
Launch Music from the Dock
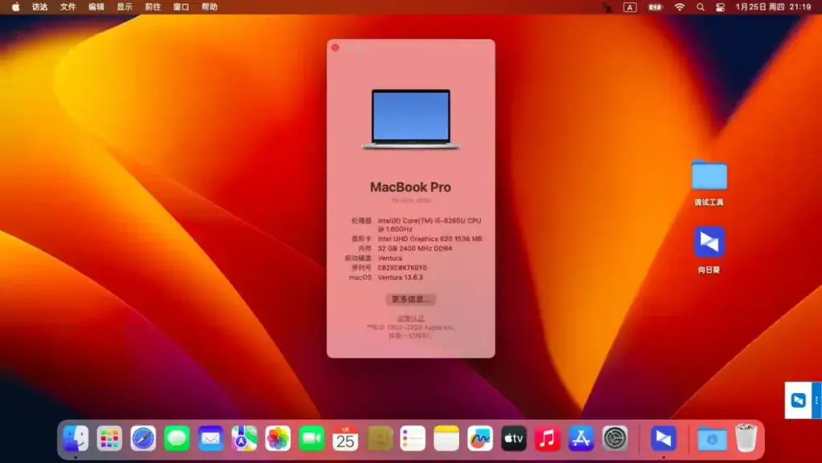click(547, 438)
